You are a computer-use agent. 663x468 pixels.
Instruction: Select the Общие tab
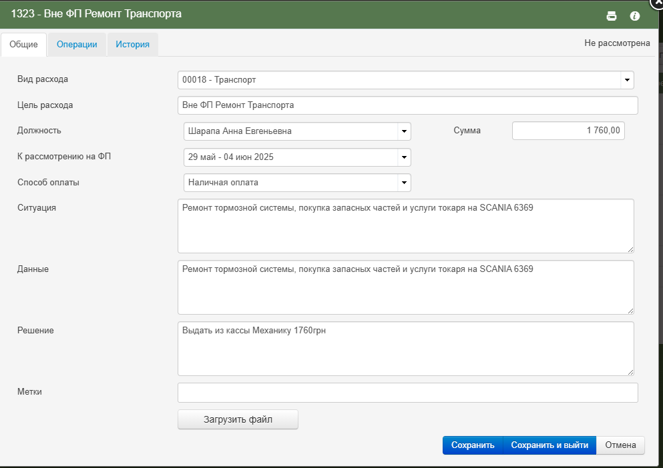click(23, 45)
